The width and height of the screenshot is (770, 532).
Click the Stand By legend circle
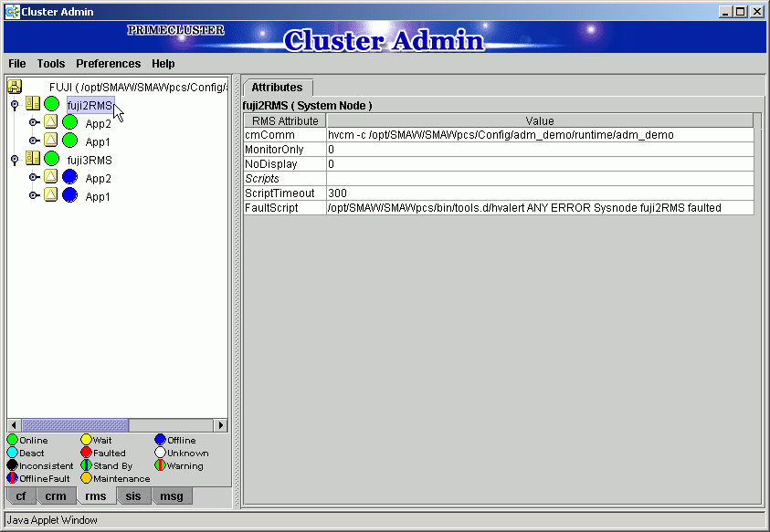click(x=87, y=465)
